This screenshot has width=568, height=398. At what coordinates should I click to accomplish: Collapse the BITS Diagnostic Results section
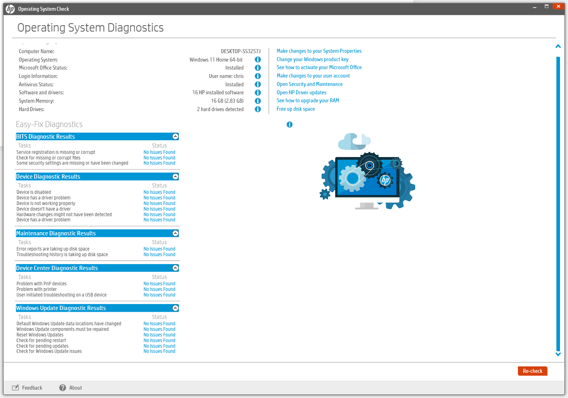coord(175,137)
